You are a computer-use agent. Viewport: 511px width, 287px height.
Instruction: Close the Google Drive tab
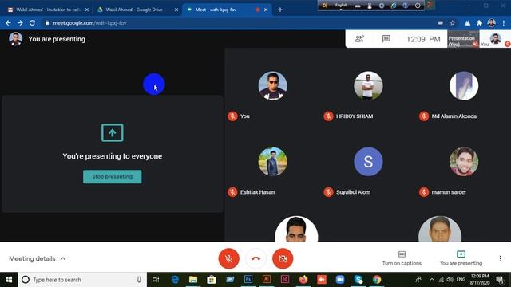(176, 10)
